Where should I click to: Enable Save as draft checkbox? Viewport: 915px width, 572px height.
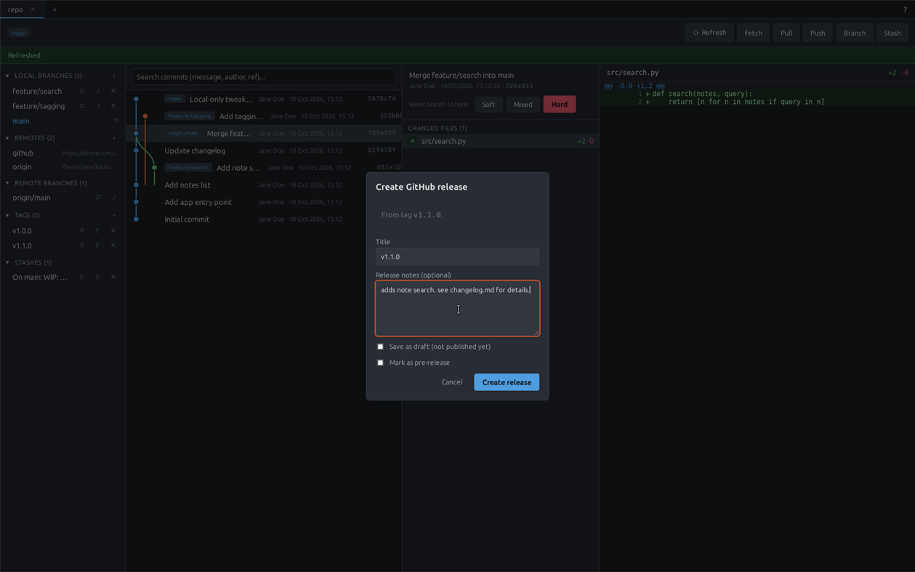(380, 347)
